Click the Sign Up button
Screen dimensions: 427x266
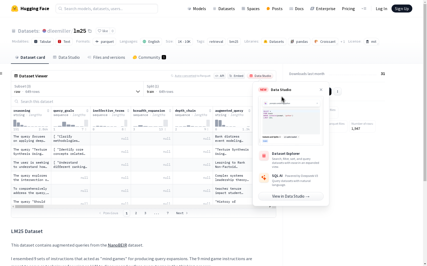[x=402, y=9]
